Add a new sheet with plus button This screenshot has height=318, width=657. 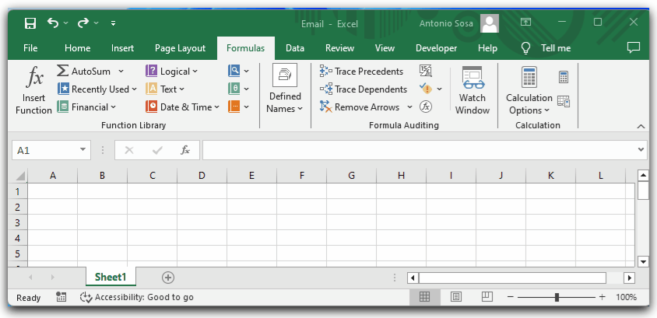click(168, 277)
